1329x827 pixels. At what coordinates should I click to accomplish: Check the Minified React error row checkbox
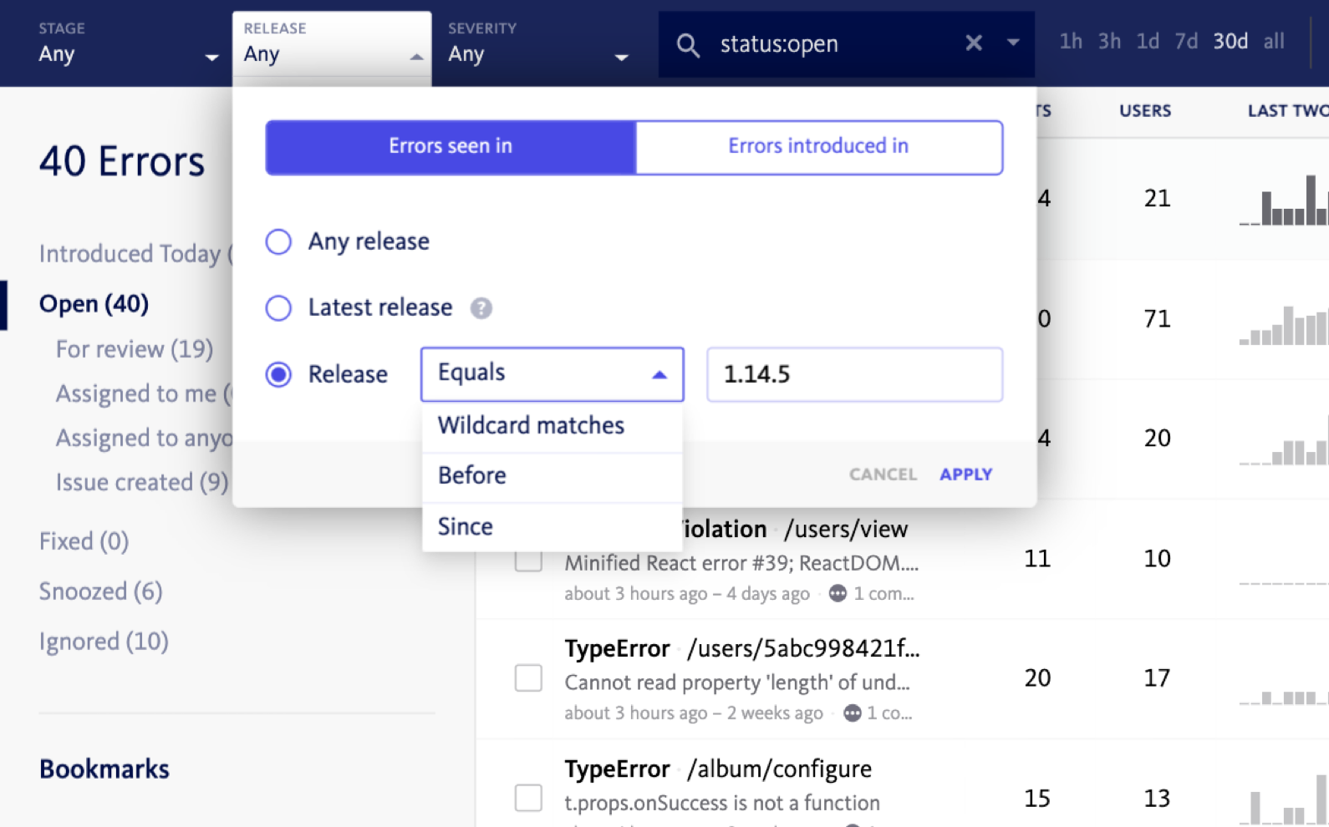[x=528, y=560]
